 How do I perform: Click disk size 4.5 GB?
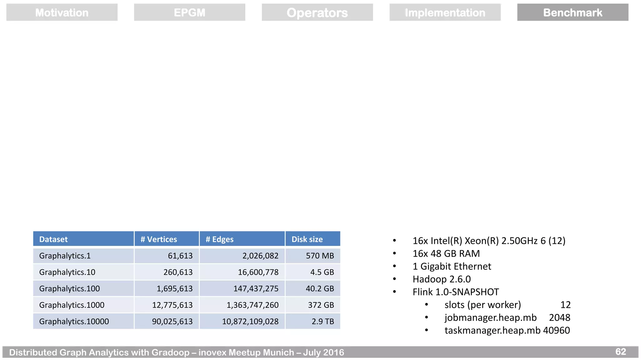click(313, 272)
